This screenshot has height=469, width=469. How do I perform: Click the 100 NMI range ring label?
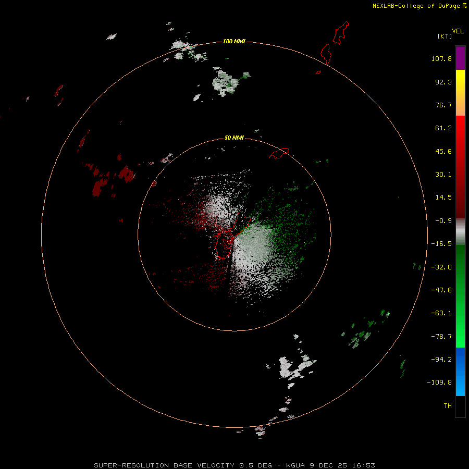[234, 41]
